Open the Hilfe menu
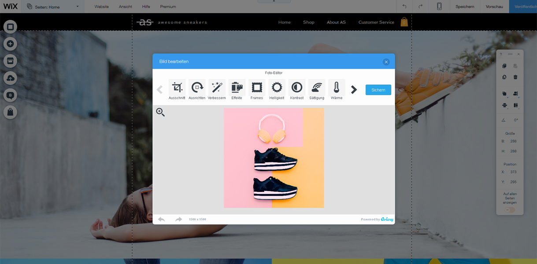Viewport: 537px width, 264px height. [146, 7]
